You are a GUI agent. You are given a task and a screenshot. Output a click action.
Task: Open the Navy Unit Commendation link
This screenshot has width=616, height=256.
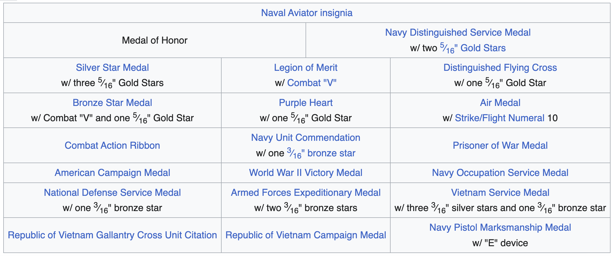coord(306,138)
